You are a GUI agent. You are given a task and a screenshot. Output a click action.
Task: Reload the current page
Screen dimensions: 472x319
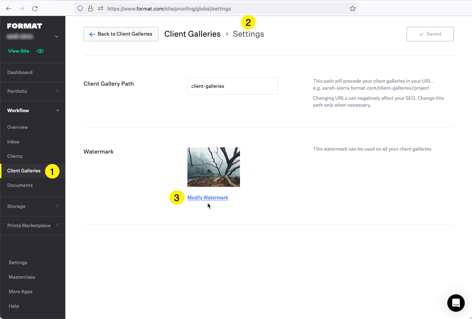pos(34,8)
